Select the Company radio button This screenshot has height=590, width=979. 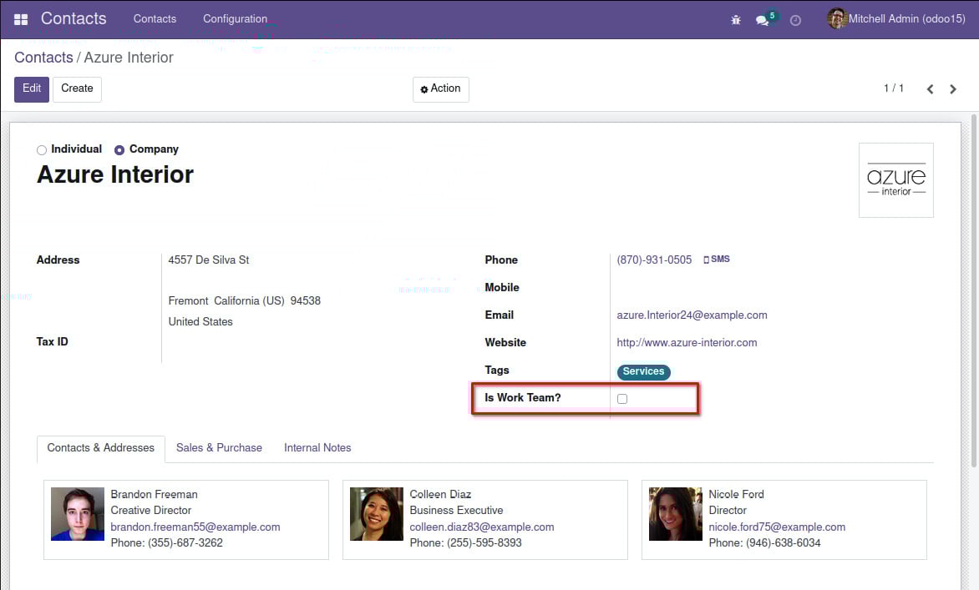pyautogui.click(x=119, y=149)
